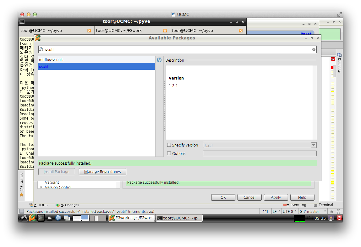
Task: Open the Database side panel
Action: [x=339, y=63]
